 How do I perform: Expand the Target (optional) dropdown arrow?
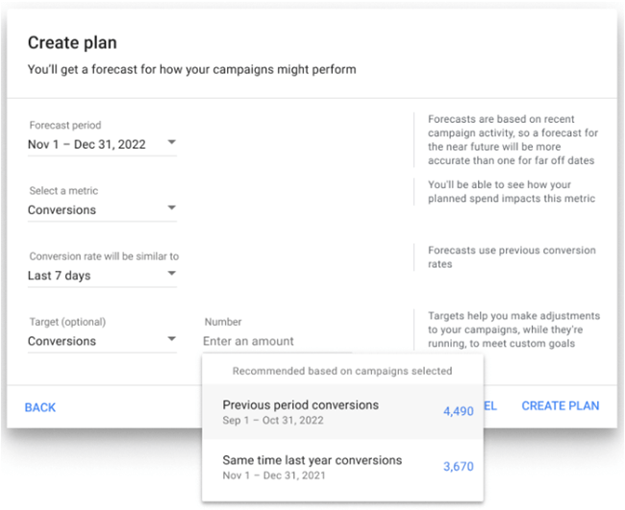171,339
